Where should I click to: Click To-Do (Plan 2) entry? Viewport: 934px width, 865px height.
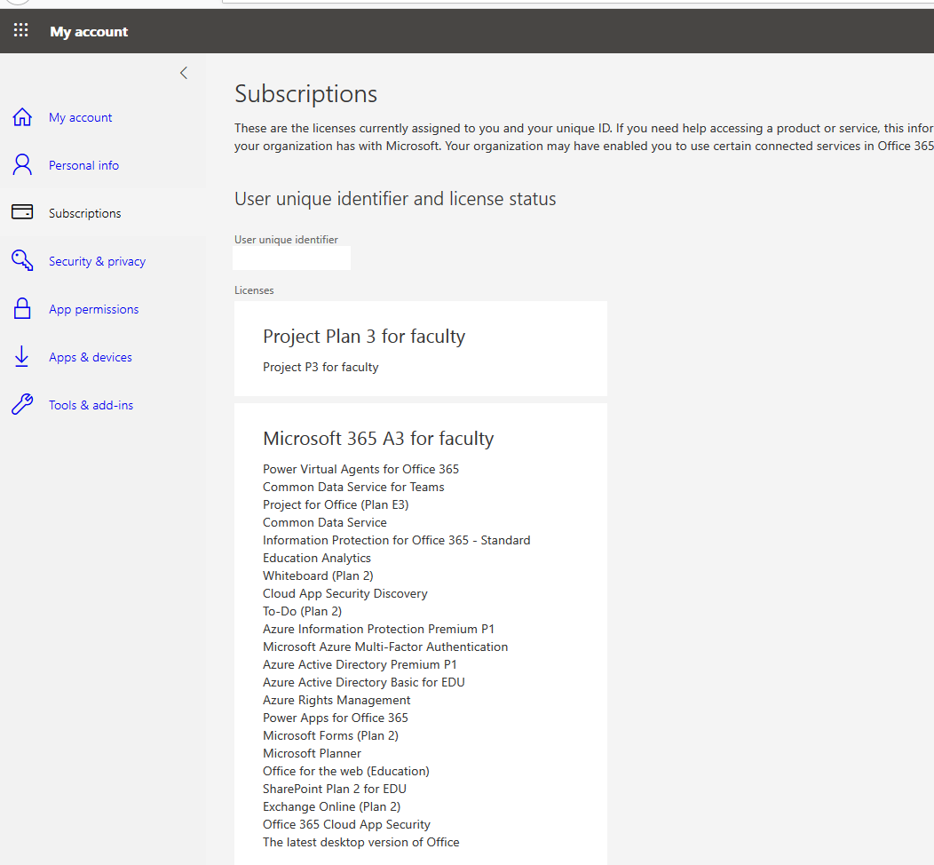coord(303,611)
